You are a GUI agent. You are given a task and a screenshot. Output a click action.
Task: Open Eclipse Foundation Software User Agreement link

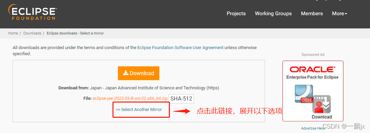pyautogui.click(x=180, y=47)
